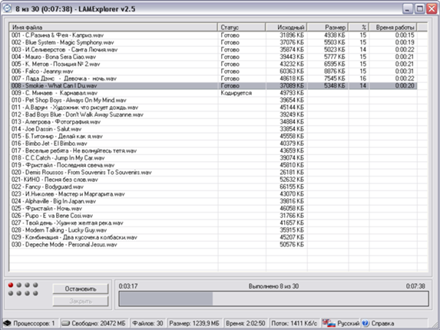Select row 030 - Depeche Mode - Personal Jesus.wav
This screenshot has height=330, width=440.
coord(213,245)
